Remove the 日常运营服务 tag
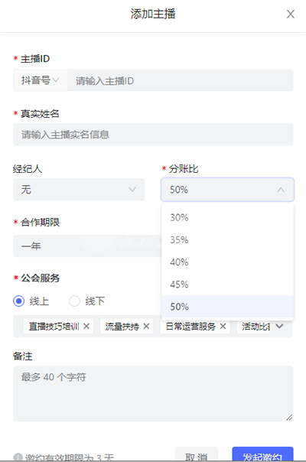 pos(223,326)
